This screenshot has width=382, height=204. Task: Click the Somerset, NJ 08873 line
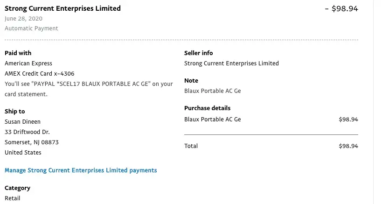32,142
